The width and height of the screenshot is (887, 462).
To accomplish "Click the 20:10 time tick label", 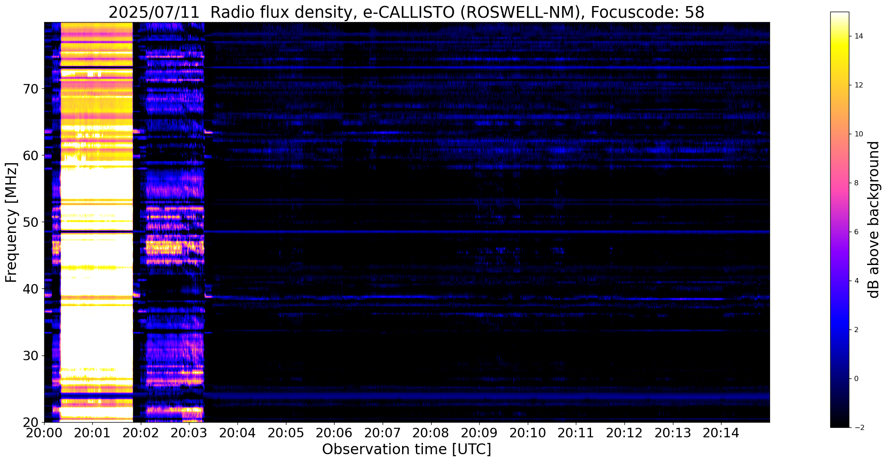I will click(528, 433).
